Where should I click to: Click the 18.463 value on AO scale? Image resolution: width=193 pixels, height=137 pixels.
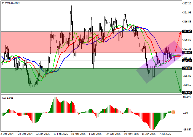point(187,97)
